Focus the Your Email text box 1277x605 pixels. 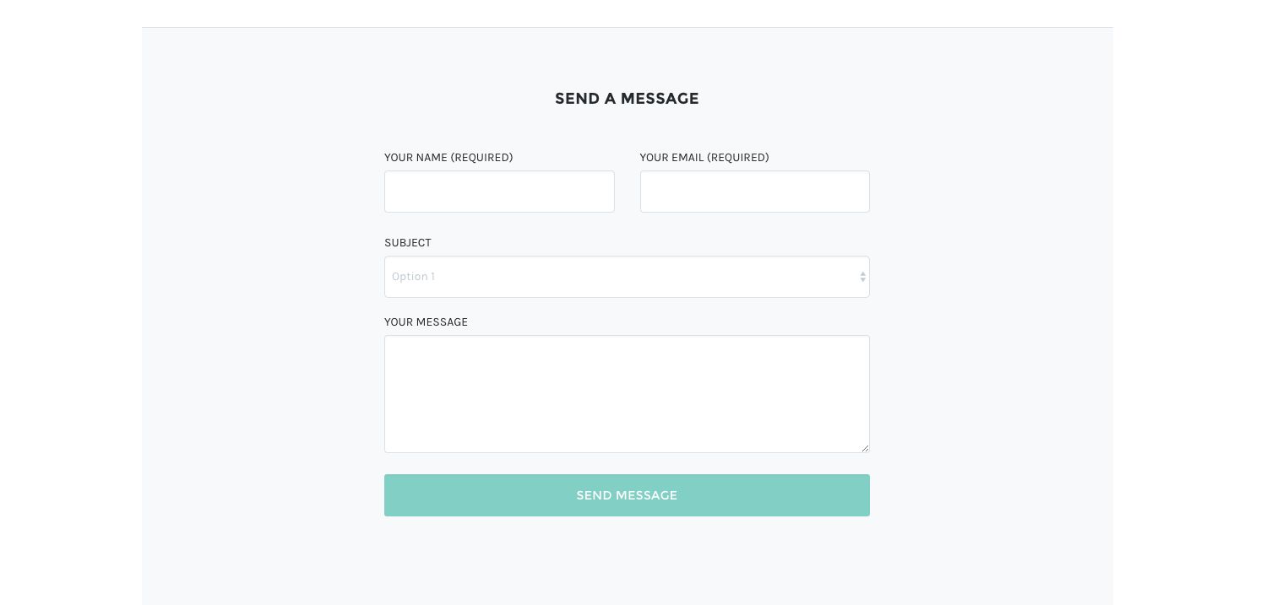pyautogui.click(x=754, y=192)
